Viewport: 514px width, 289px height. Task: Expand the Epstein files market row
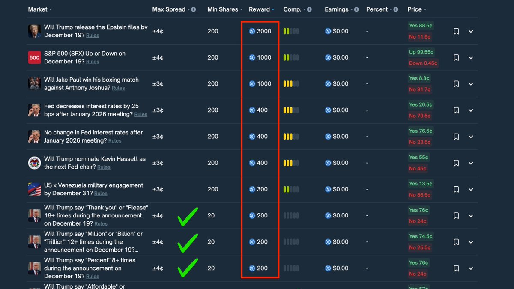[x=471, y=31]
